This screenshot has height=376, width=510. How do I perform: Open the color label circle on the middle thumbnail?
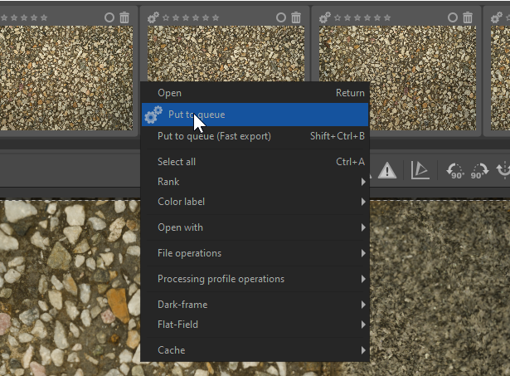coord(281,17)
